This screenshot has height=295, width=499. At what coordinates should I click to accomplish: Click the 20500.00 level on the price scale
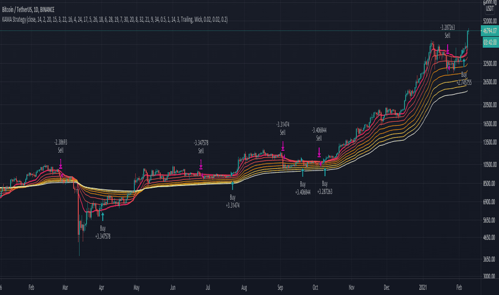(490, 105)
